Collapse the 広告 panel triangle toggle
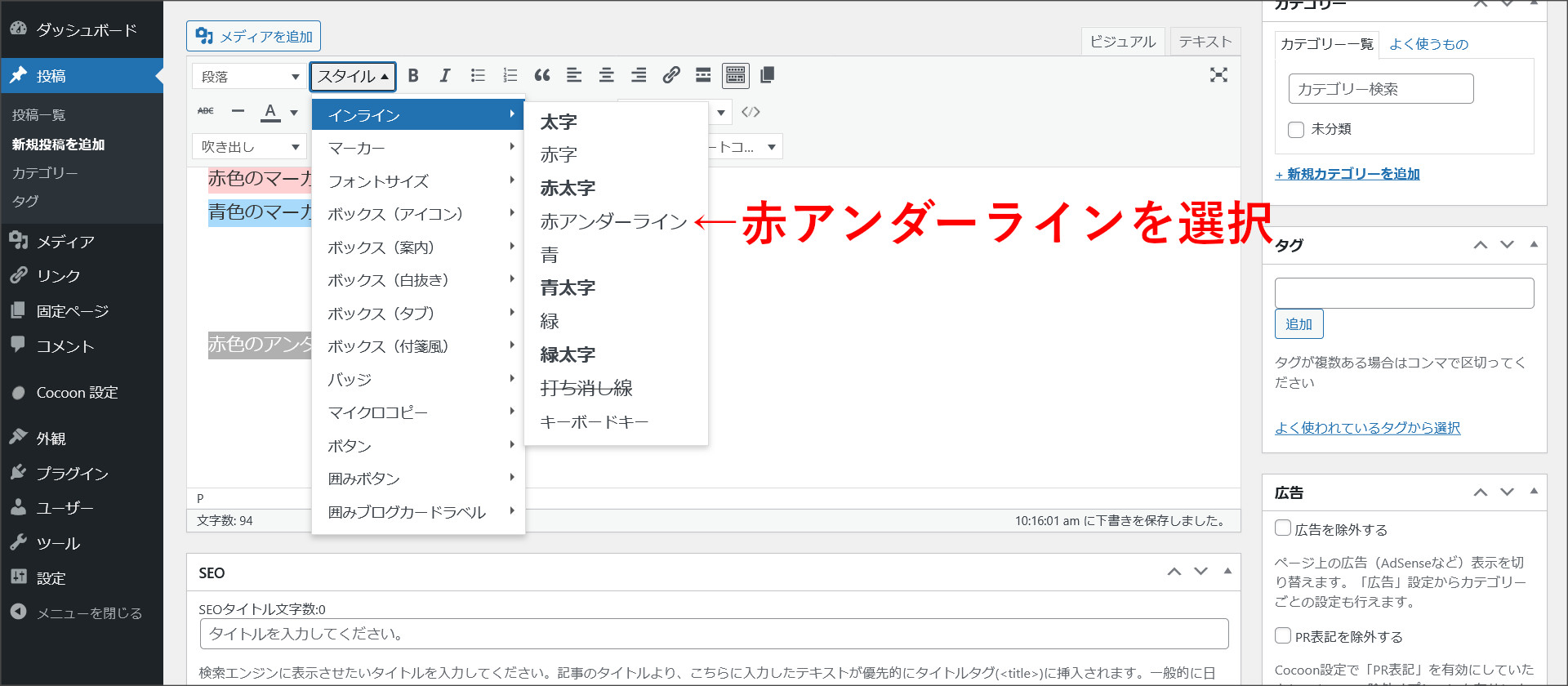 click(1534, 491)
